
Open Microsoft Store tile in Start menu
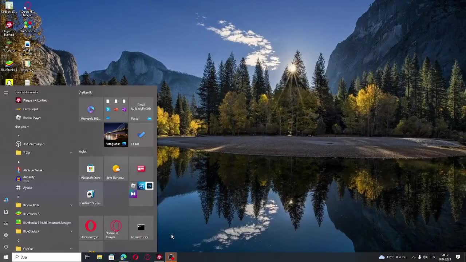[91, 171]
